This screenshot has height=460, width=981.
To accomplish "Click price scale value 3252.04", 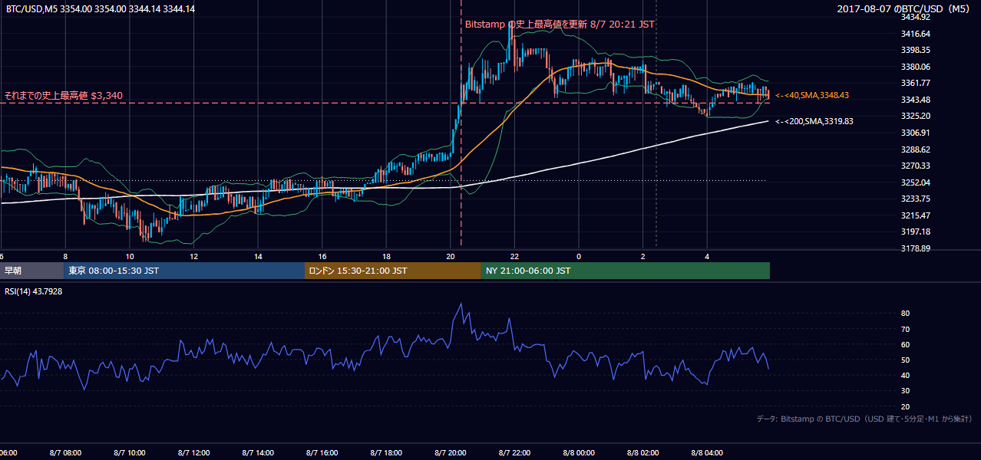I will [916, 182].
